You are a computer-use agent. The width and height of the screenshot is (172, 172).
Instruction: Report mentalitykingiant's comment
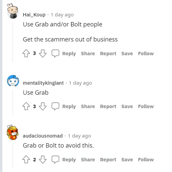tap(108, 106)
